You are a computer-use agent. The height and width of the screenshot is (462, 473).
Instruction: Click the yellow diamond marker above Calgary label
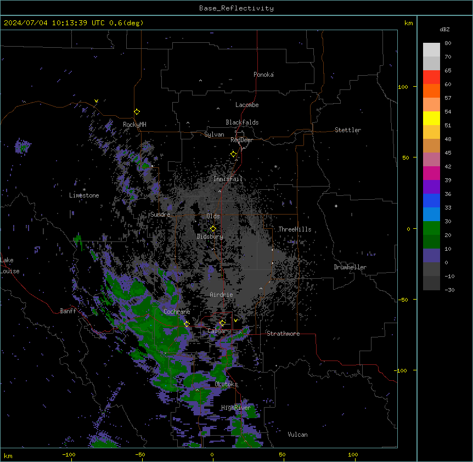[222, 323]
